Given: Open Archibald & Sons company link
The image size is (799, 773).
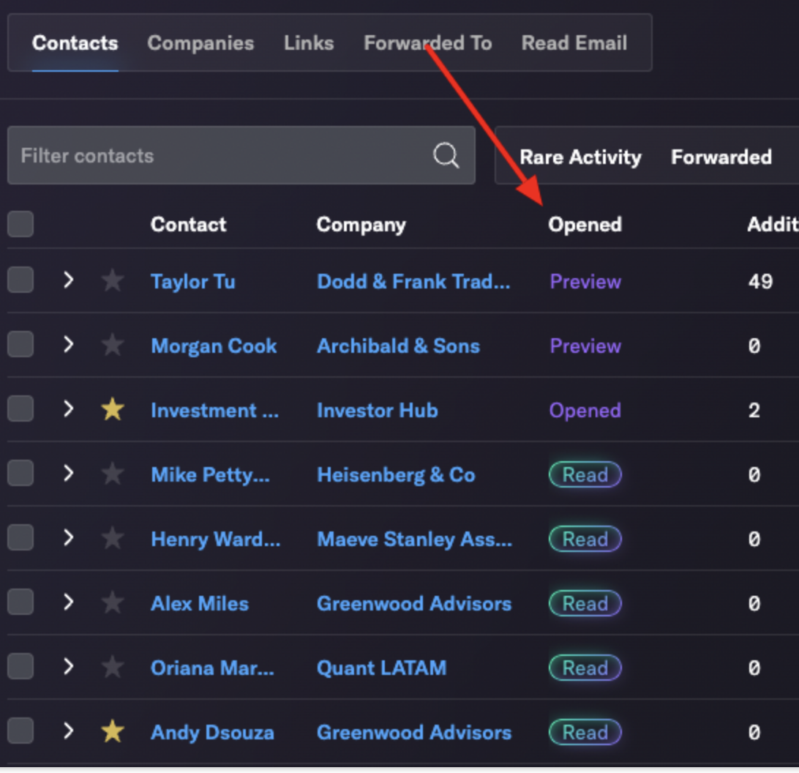Looking at the screenshot, I should click(x=399, y=346).
